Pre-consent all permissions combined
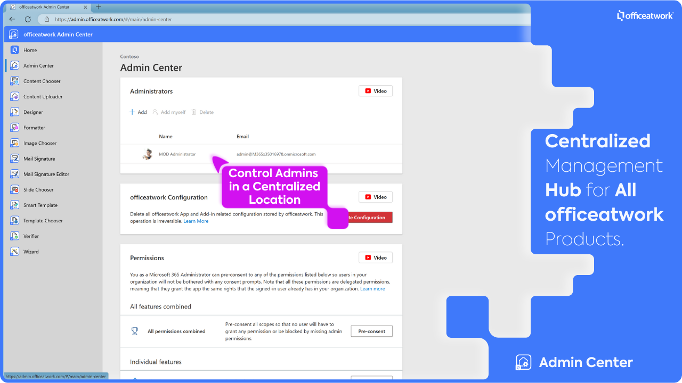682x383 pixels. 371,331
